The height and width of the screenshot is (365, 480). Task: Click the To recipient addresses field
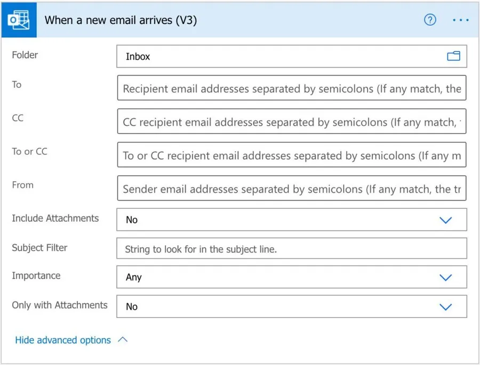pyautogui.click(x=291, y=89)
